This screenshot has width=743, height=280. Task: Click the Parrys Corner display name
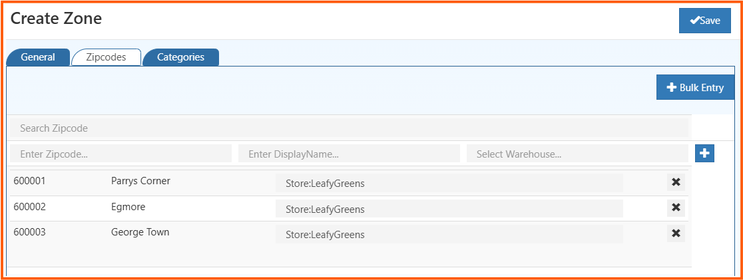(140, 181)
